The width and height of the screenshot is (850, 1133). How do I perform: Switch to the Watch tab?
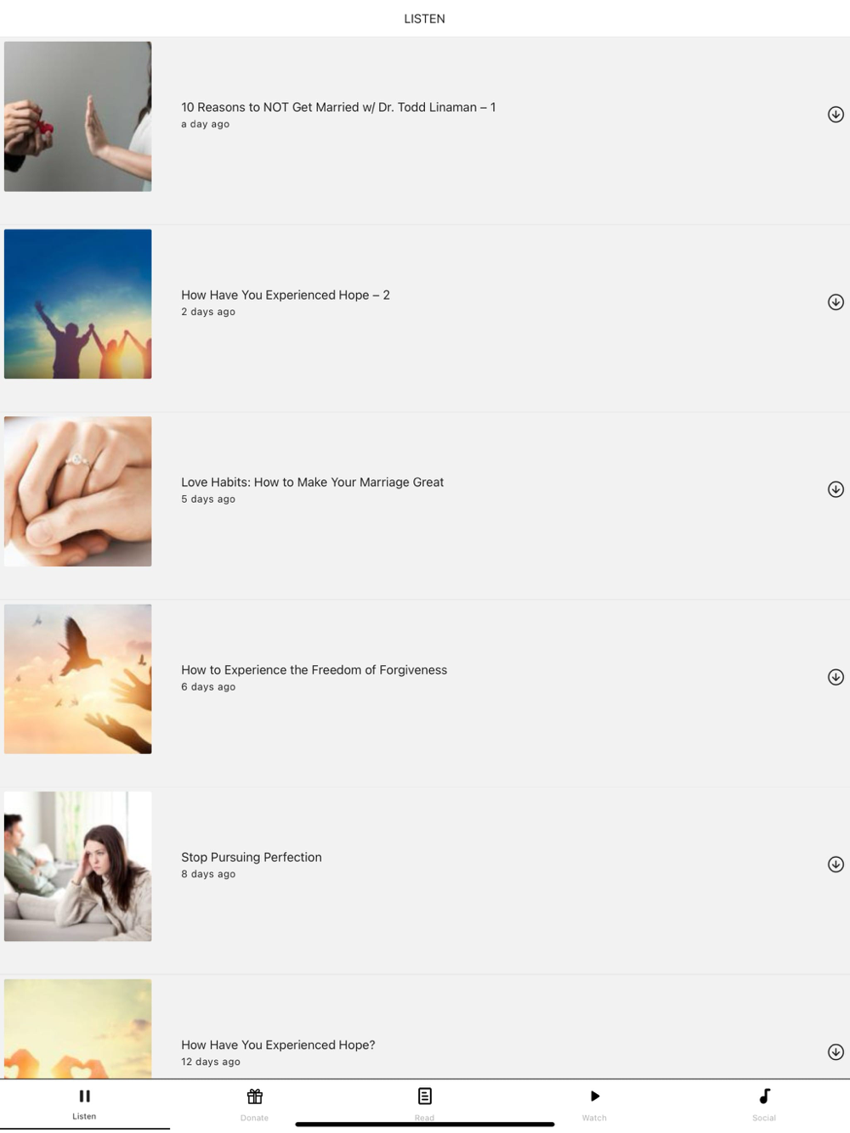pyautogui.click(x=594, y=1104)
